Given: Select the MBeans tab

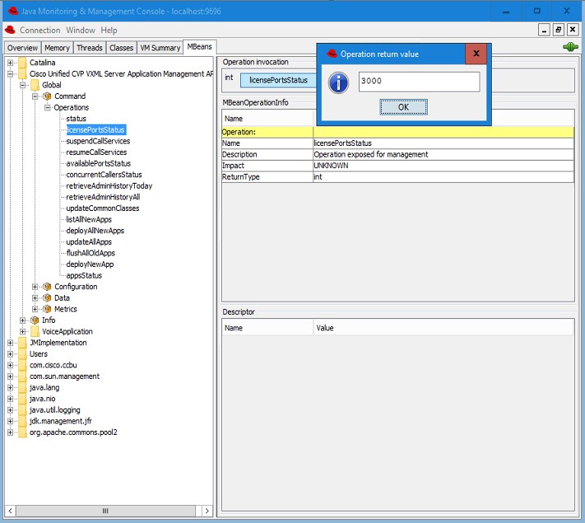Looking at the screenshot, I should (x=200, y=47).
